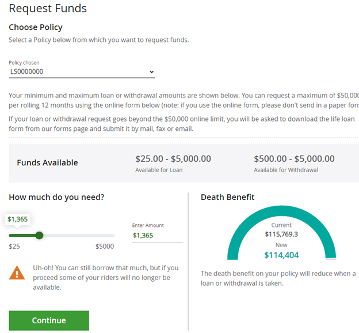Click the Request Funds page title
359x333 pixels.
point(48,9)
